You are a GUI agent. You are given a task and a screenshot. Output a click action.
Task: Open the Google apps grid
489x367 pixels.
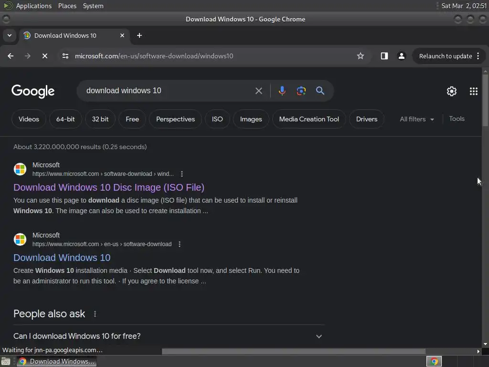[473, 91]
